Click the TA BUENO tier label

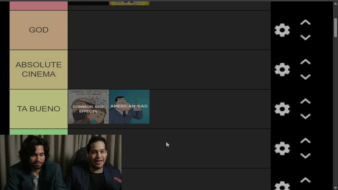(39, 109)
